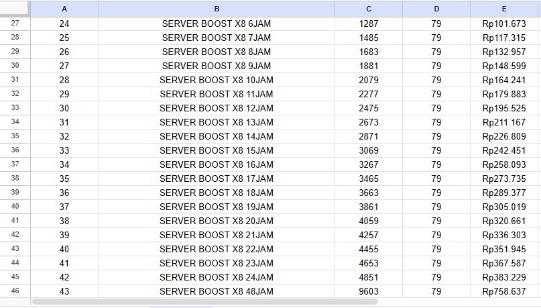Click cell with value 4257
The image size is (541, 308).
[369, 235]
